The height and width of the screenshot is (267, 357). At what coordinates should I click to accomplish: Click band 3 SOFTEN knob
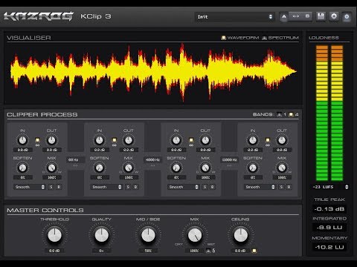tap(176, 168)
